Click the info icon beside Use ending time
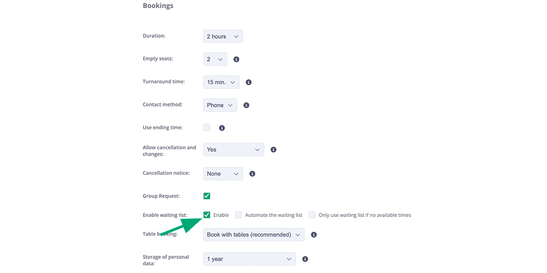Screen dimensions: 547x273 click(x=222, y=127)
